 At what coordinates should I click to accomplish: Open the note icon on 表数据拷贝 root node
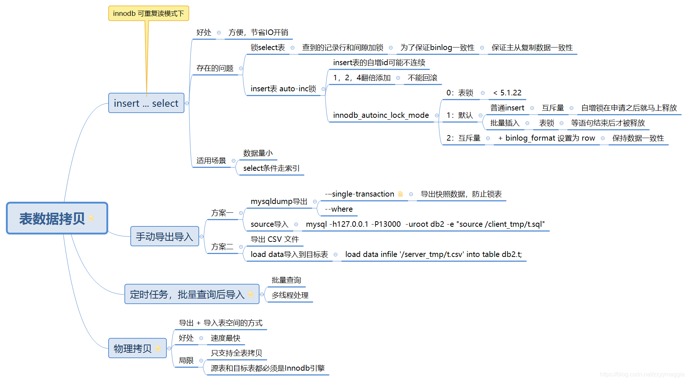[x=92, y=218]
